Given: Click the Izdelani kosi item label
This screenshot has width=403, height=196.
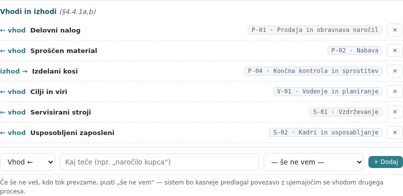Looking at the screenshot, I should tap(55, 71).
